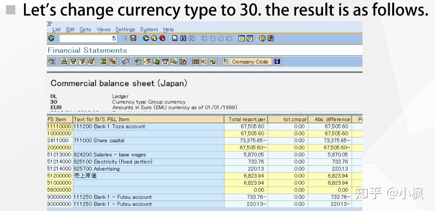Viewport: 435px width, 211px height.
Task: Click the Save layout icon
Action: tap(213, 62)
